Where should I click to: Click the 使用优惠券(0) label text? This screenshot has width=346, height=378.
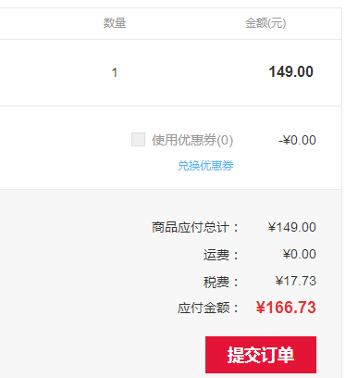(x=192, y=140)
